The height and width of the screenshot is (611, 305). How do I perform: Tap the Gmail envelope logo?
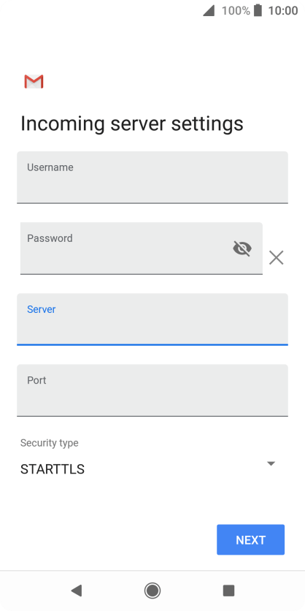click(34, 81)
